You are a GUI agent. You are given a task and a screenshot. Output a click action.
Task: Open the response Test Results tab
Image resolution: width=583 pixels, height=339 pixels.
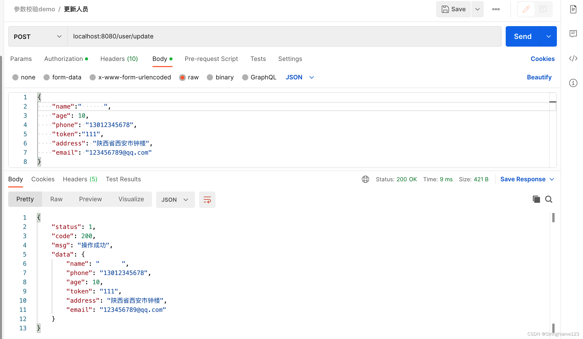[x=123, y=179]
